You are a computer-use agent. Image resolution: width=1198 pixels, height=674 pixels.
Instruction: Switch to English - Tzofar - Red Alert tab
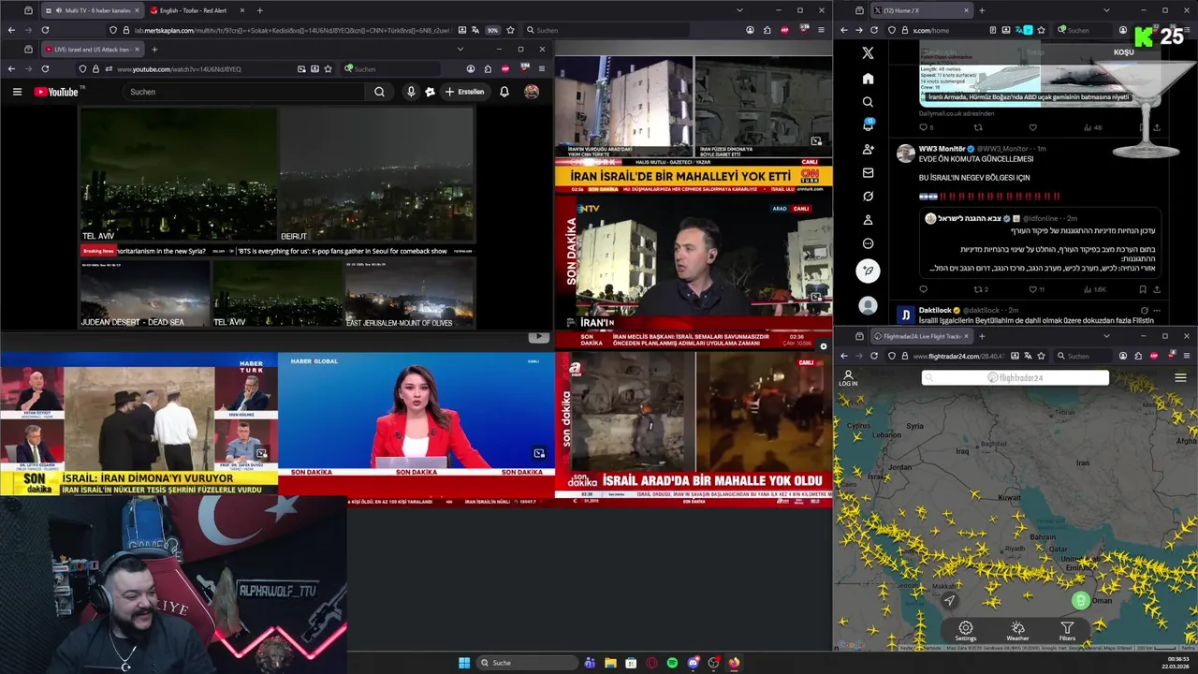198,10
